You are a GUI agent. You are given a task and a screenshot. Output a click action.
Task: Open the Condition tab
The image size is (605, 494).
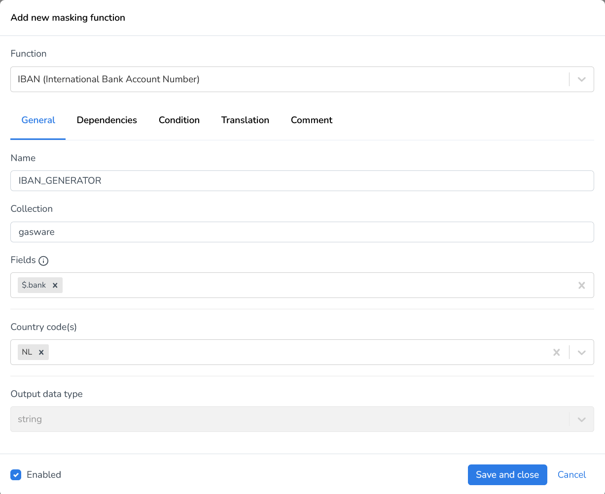[x=179, y=120]
